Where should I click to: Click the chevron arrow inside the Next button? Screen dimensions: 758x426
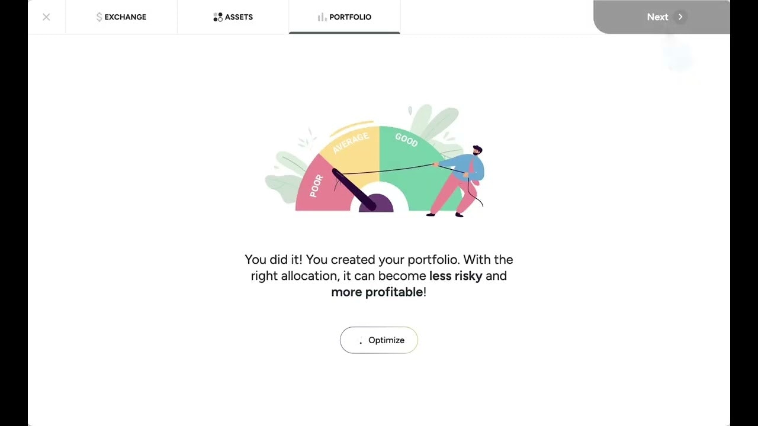coord(680,17)
